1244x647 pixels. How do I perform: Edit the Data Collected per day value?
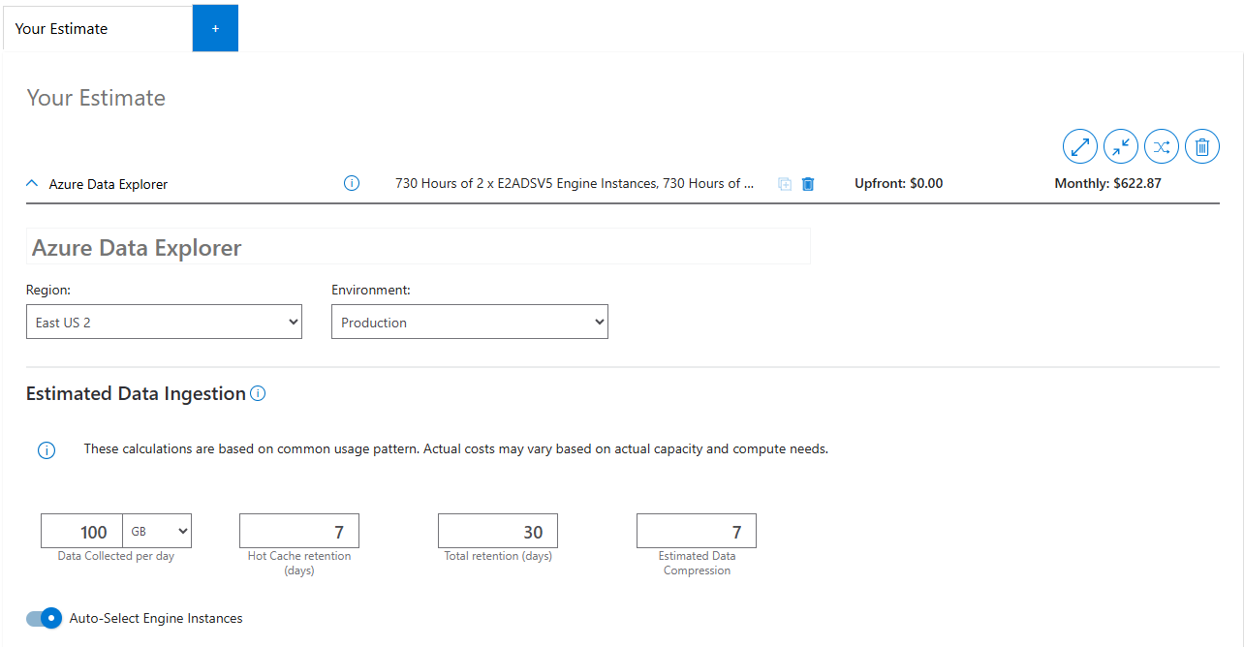click(81, 531)
